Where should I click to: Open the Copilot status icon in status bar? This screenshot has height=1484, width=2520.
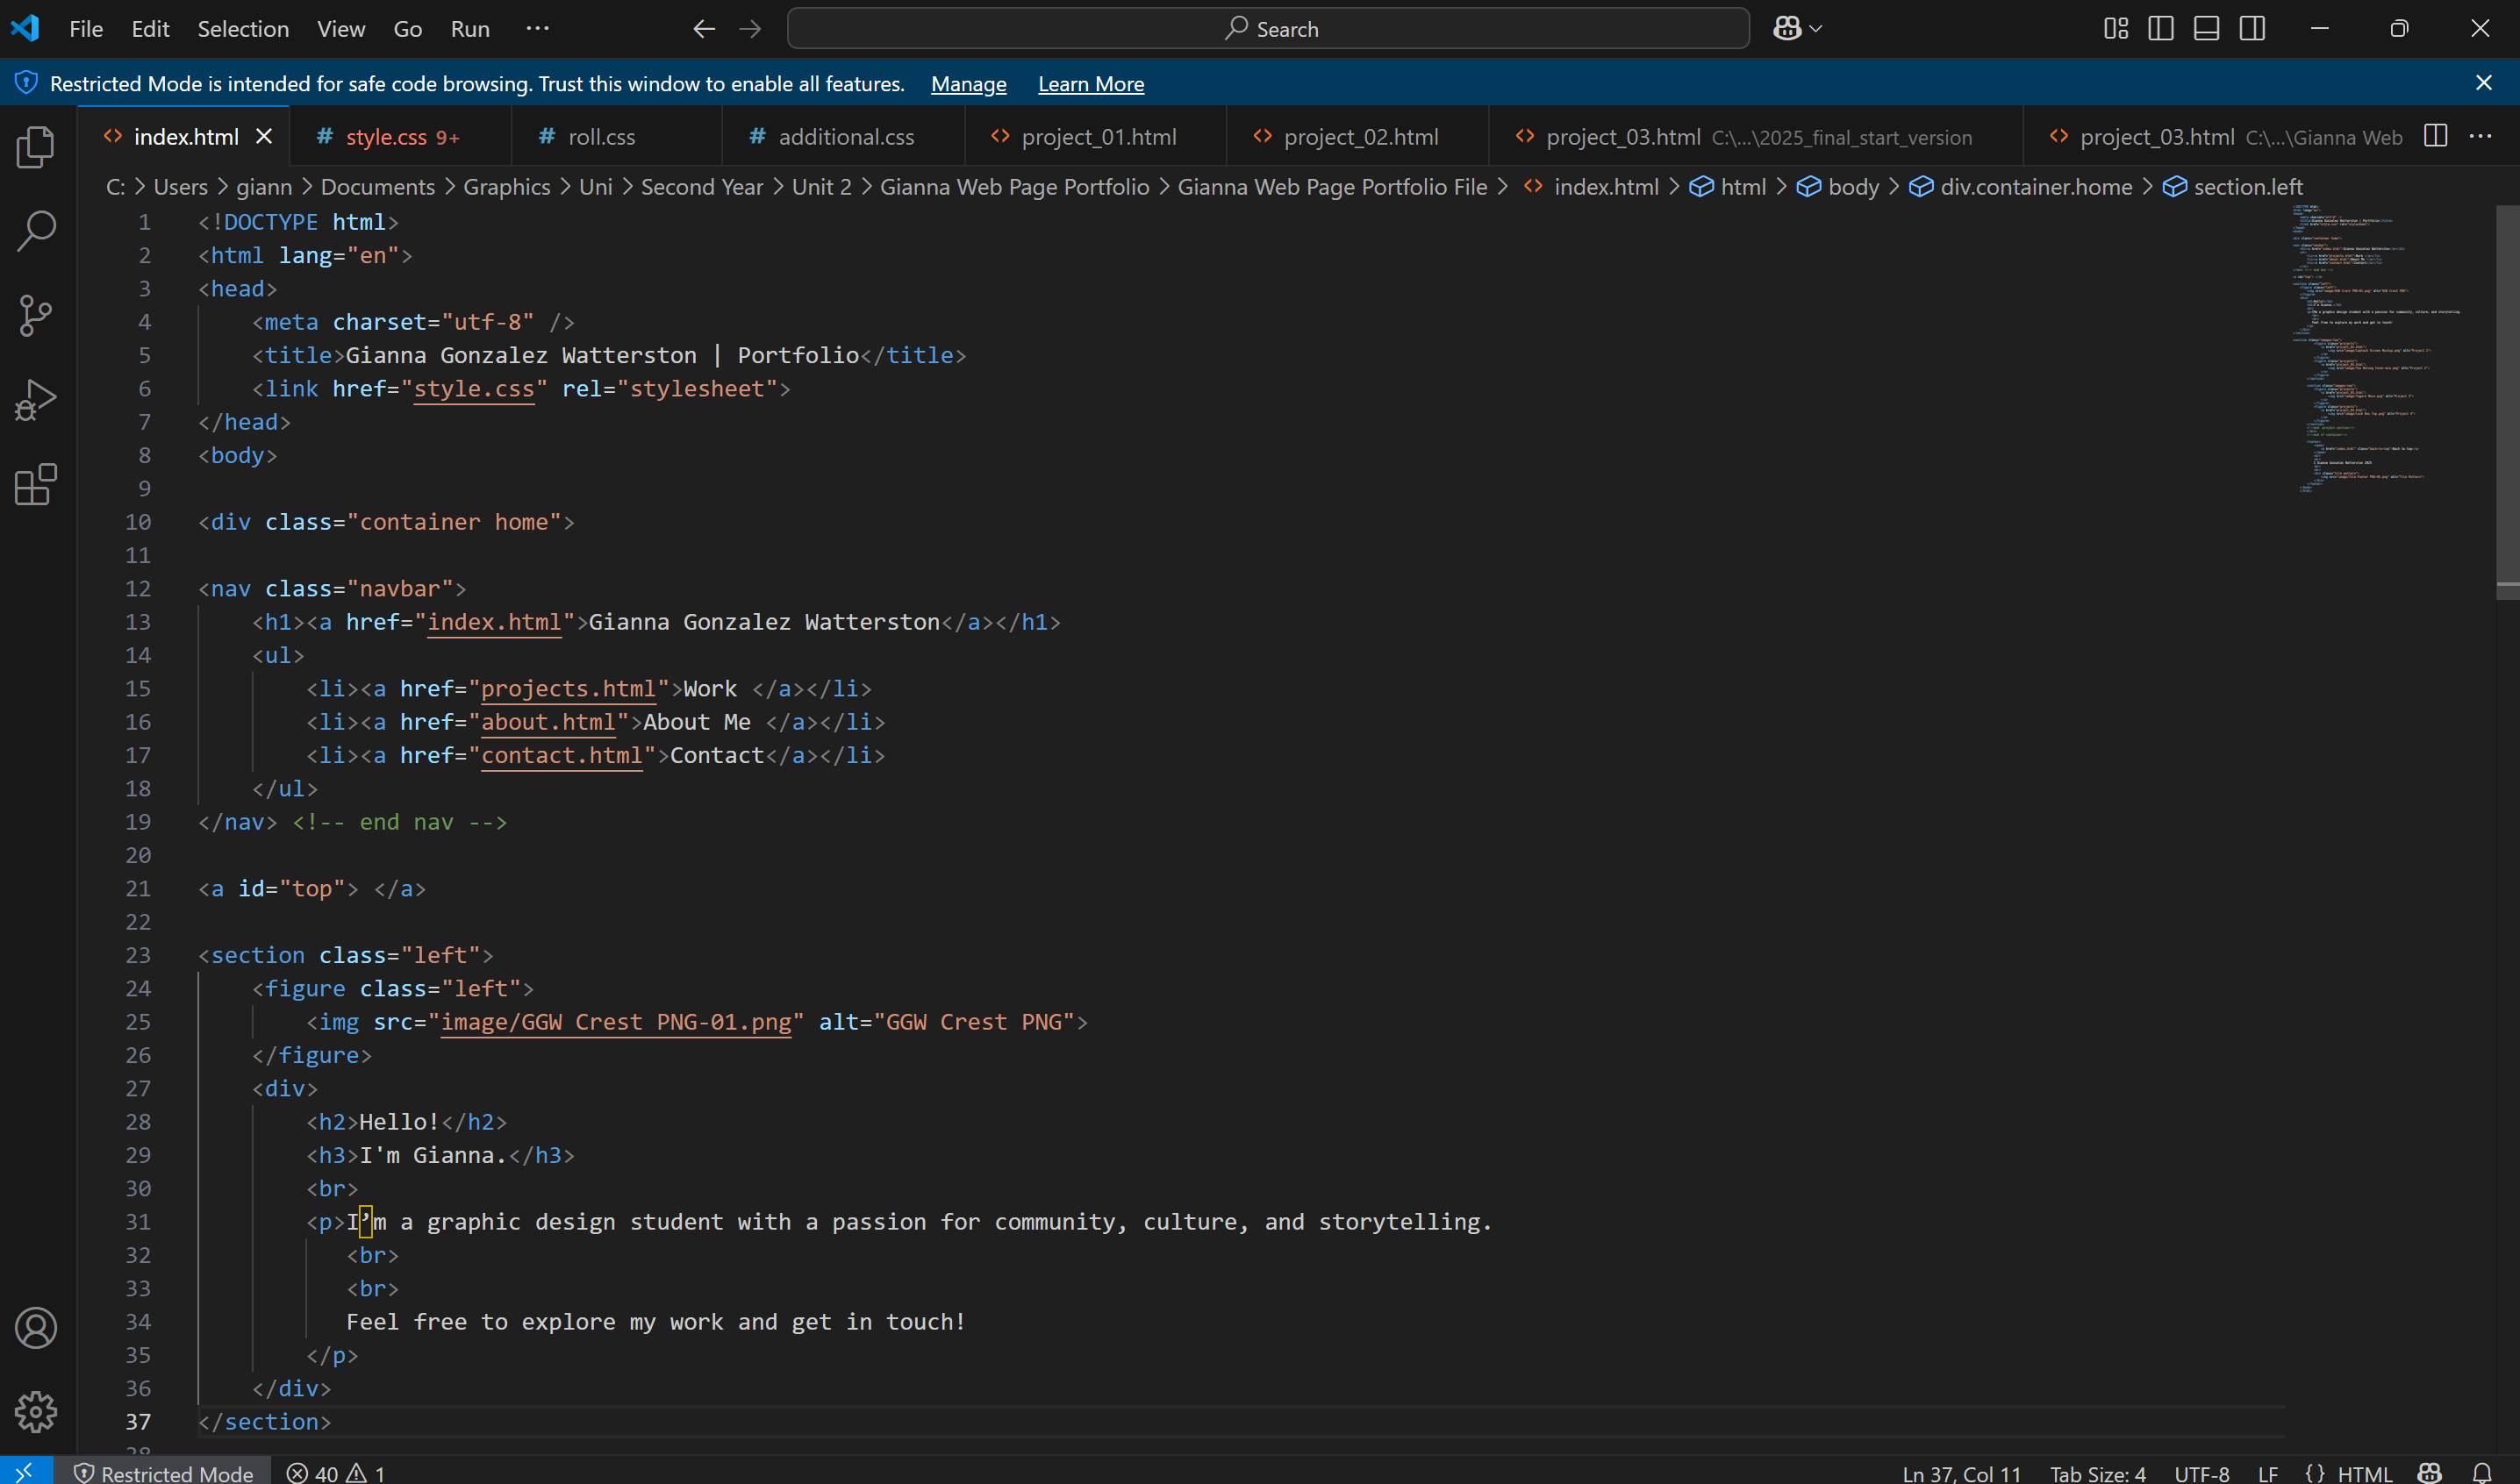2430,1473
